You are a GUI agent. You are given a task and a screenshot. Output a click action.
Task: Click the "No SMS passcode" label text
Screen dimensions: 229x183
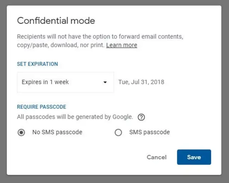pos(57,132)
